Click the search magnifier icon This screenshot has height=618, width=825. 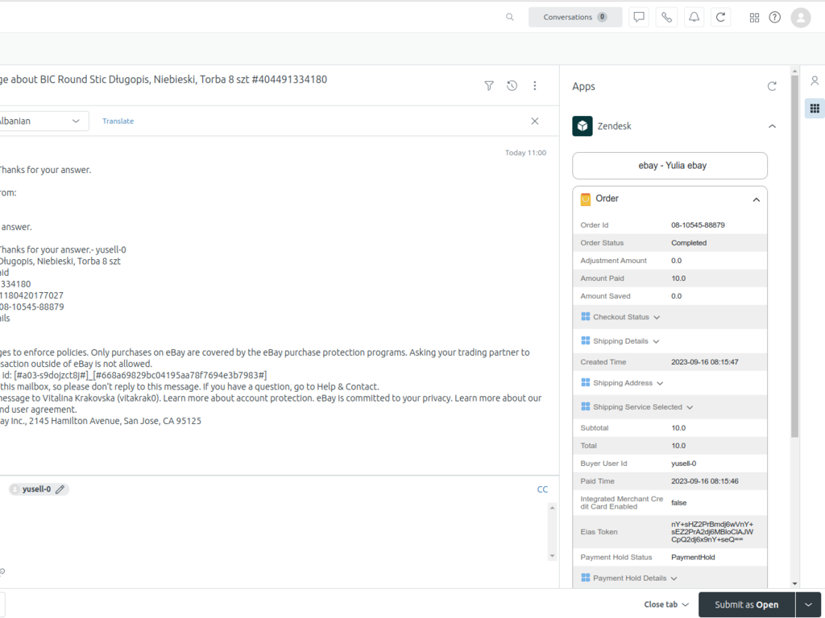[509, 17]
